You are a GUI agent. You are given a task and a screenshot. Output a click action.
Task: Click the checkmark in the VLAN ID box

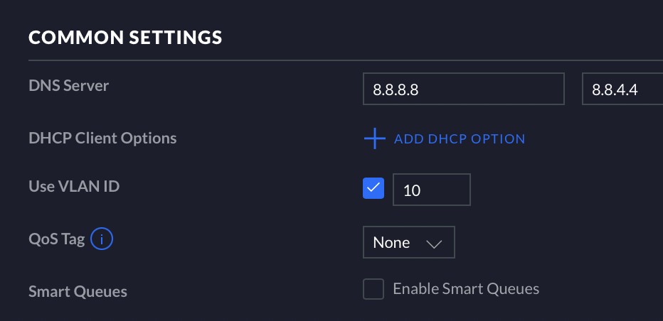click(373, 188)
